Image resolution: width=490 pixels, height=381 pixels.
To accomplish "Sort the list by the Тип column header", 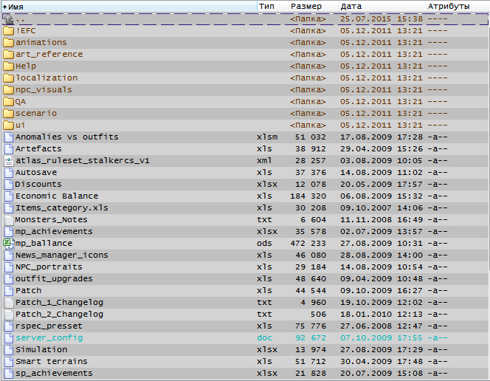I will coord(273,6).
